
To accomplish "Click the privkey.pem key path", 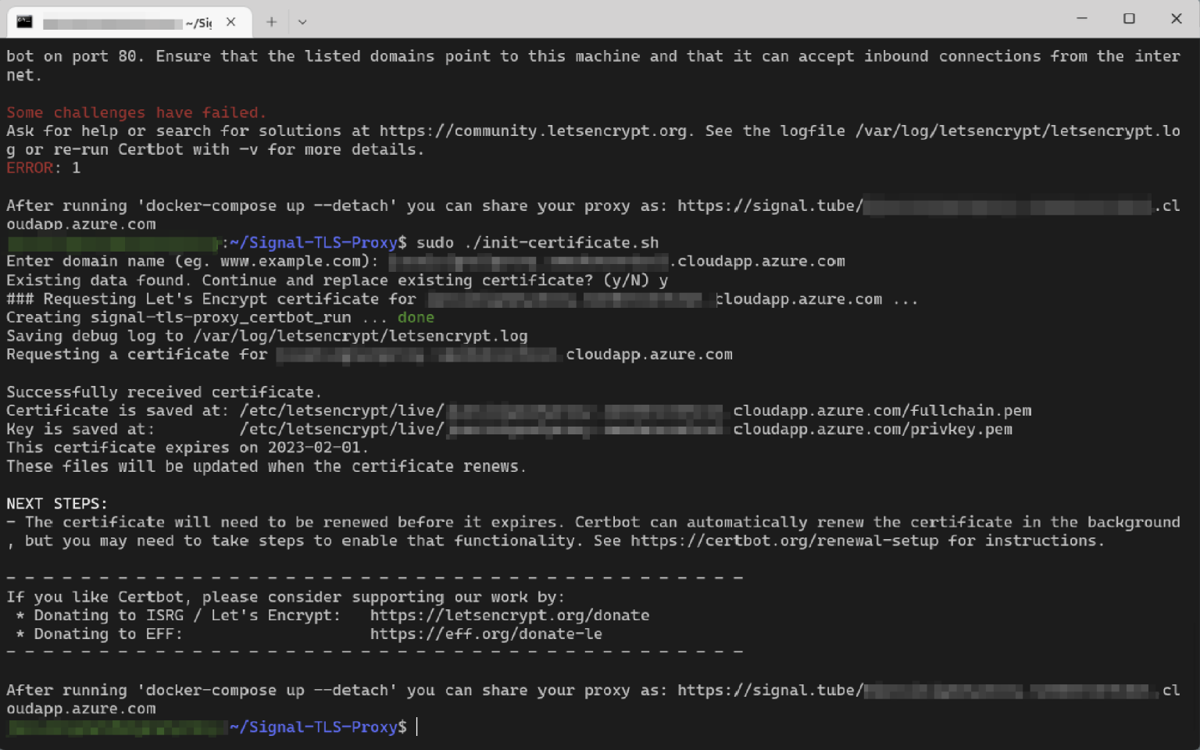I will point(626,430).
